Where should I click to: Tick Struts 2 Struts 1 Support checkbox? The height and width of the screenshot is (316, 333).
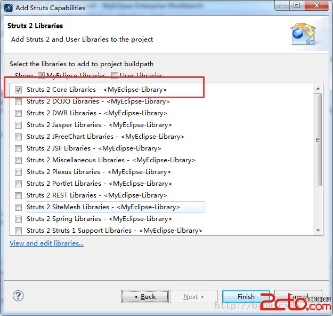click(x=19, y=231)
